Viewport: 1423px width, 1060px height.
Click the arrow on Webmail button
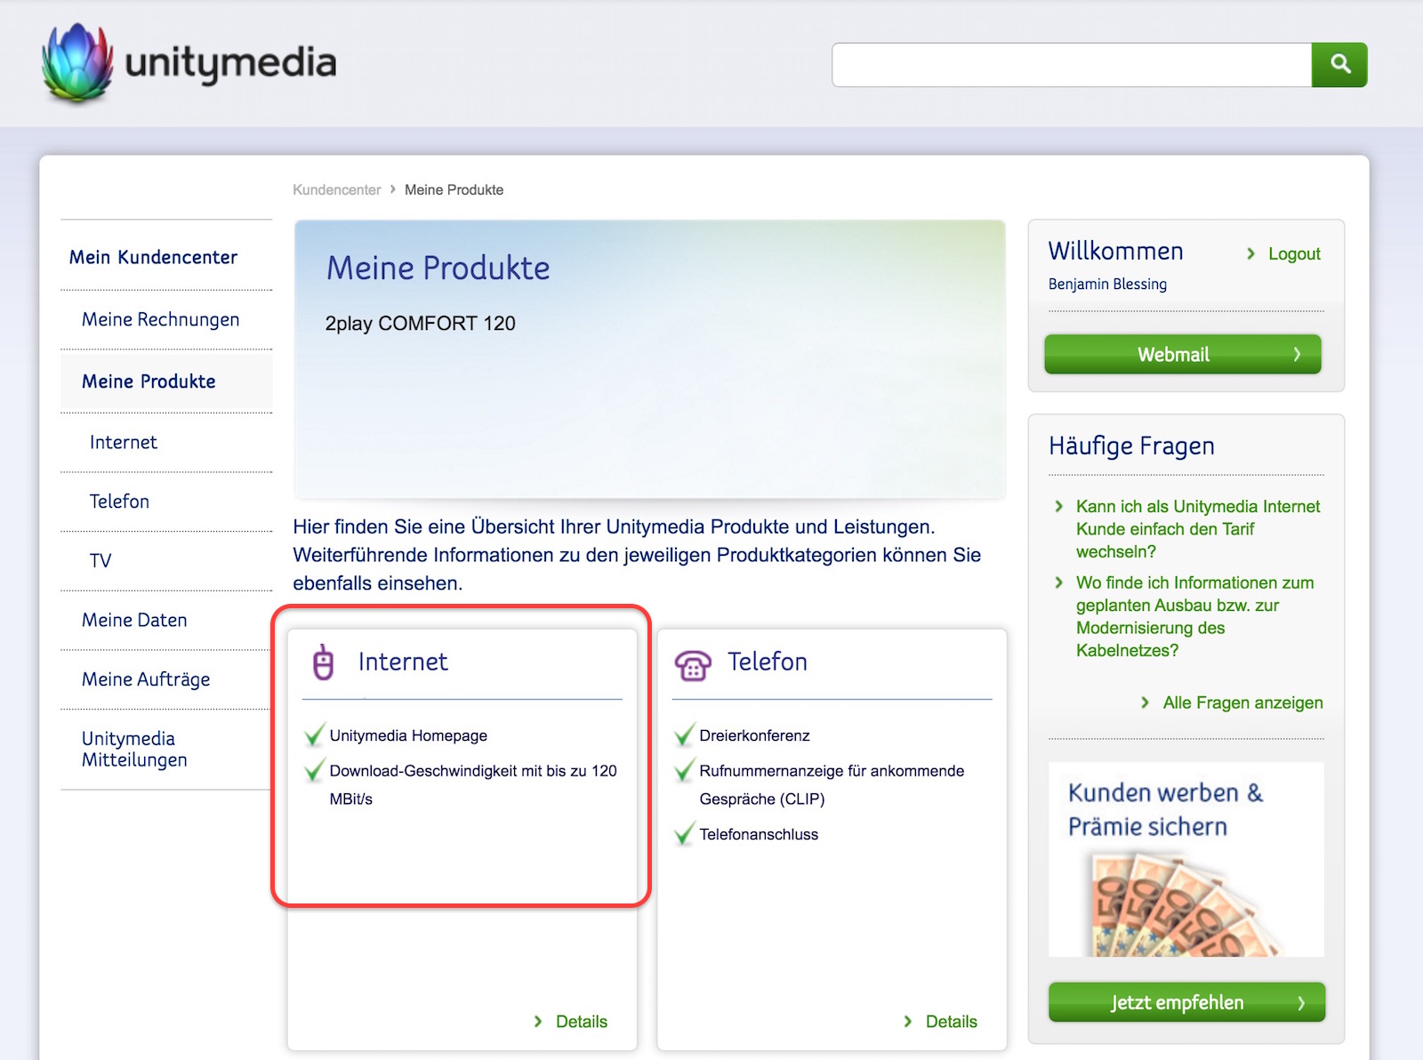(x=1297, y=354)
